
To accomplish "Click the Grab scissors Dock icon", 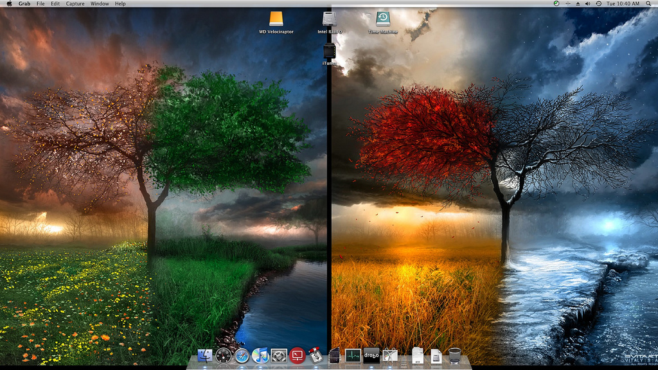I will click(x=390, y=356).
